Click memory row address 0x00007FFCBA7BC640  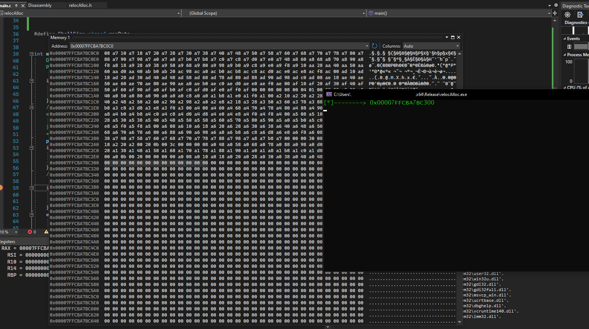[74, 321]
